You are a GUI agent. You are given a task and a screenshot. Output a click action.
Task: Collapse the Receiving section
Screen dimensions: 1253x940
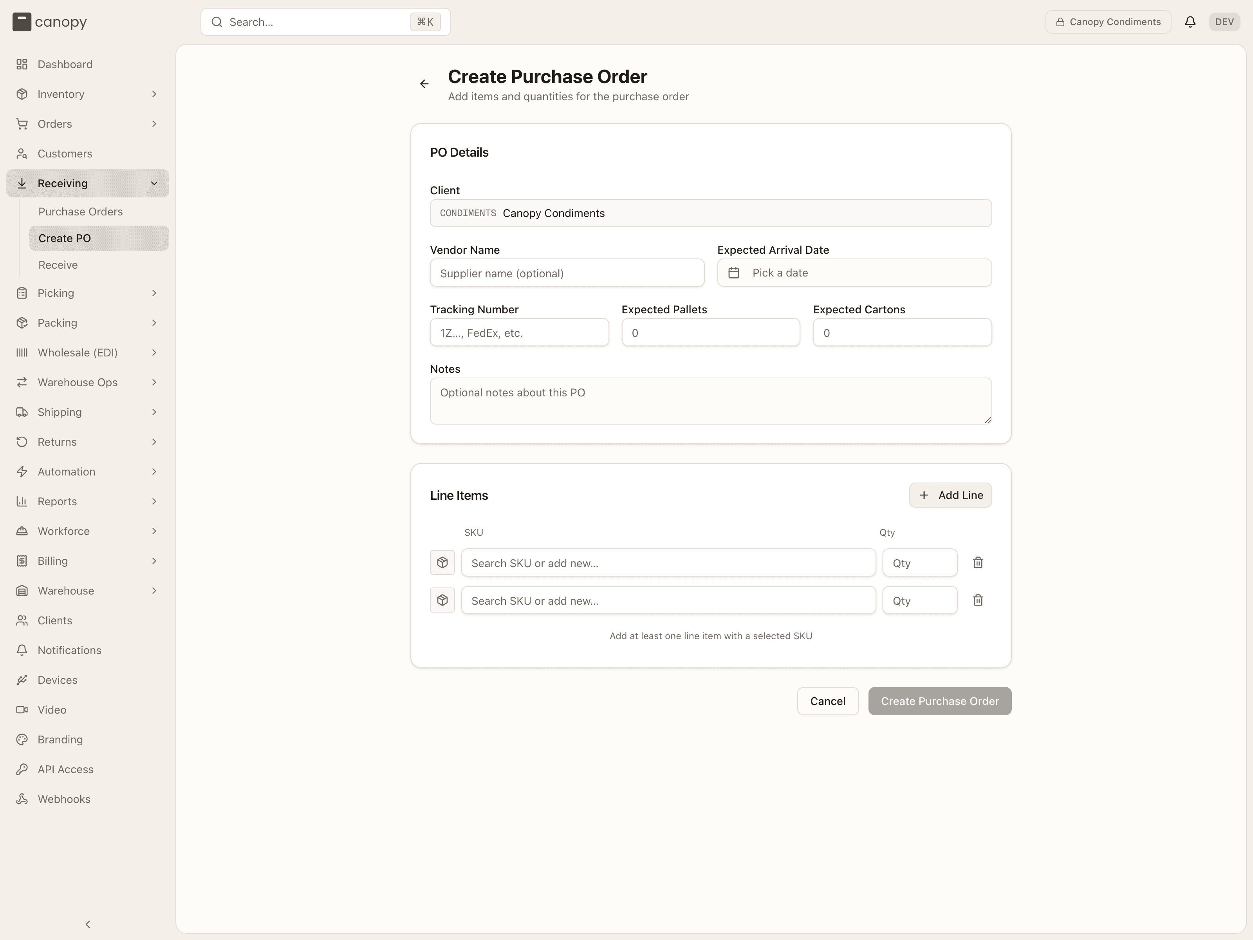88,183
